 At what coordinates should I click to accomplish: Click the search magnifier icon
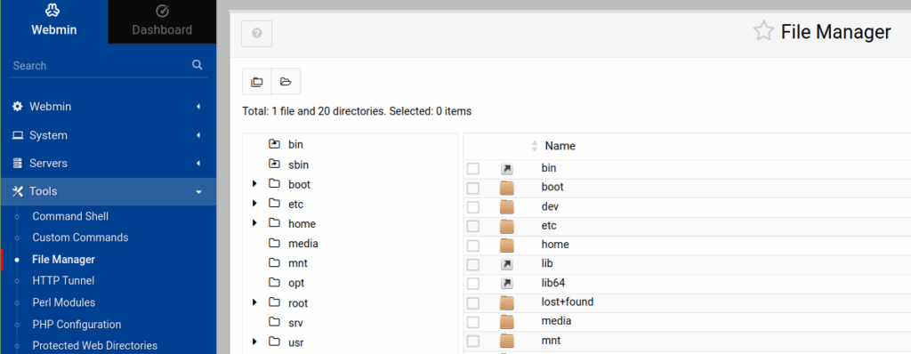pos(198,65)
